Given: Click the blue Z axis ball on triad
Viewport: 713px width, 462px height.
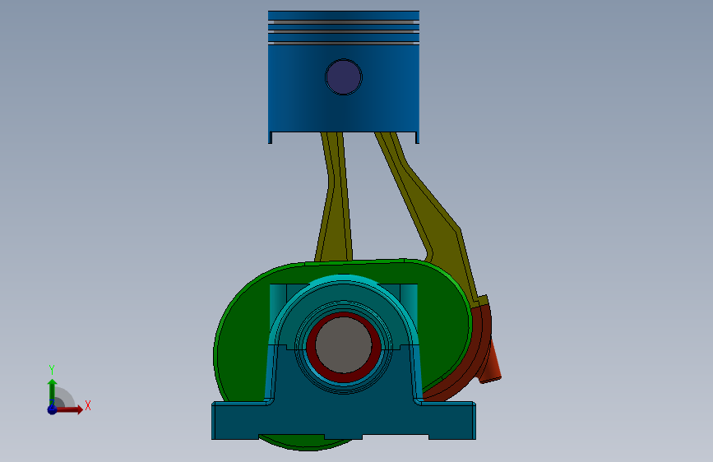Looking at the screenshot, I should 53,409.
